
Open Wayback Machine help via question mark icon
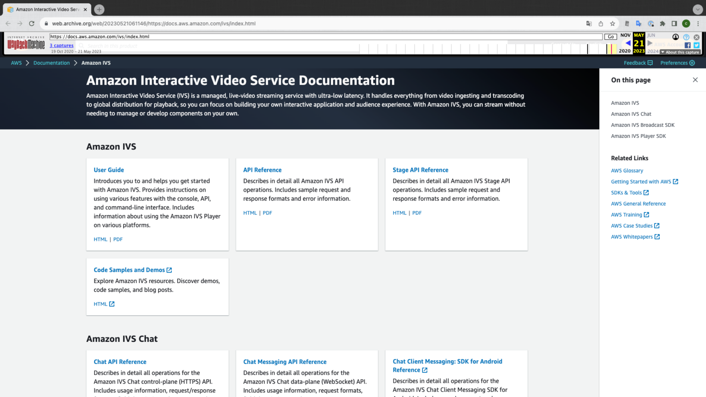pyautogui.click(x=686, y=38)
